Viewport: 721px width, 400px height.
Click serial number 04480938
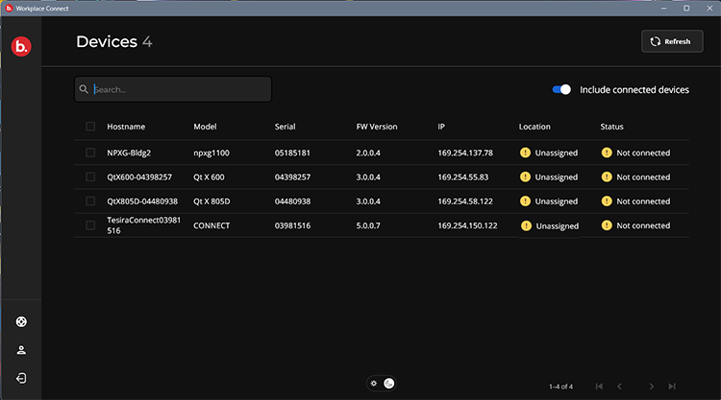click(x=292, y=201)
